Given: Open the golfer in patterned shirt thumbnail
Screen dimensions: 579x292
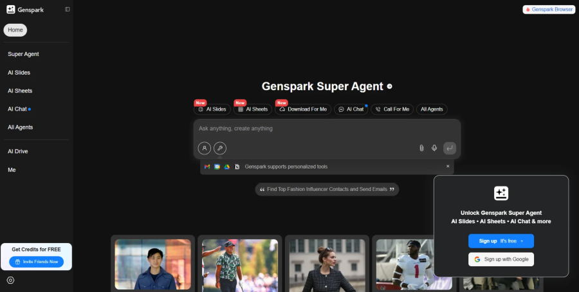Looking at the screenshot, I should click(x=240, y=265).
